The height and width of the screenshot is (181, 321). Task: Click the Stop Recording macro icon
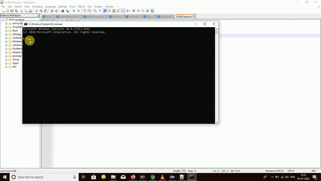coord(138,11)
